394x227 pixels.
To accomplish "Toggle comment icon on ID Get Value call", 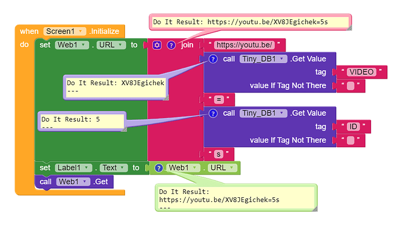I will 213,113.
